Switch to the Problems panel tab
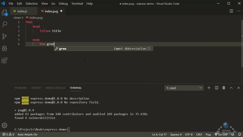The image size is (243, 137). [21, 88]
